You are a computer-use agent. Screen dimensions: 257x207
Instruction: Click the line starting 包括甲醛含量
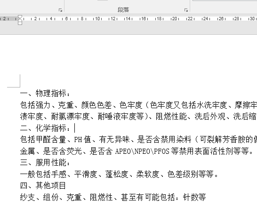(x=138, y=140)
